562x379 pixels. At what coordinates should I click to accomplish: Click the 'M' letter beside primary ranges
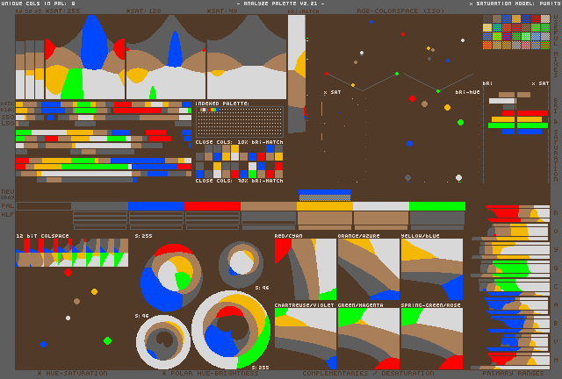pos(556,360)
